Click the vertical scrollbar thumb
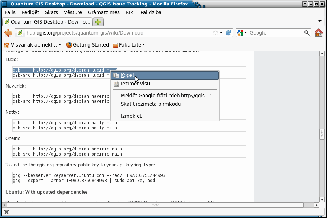This screenshot has height=218, width=327. point(322,134)
